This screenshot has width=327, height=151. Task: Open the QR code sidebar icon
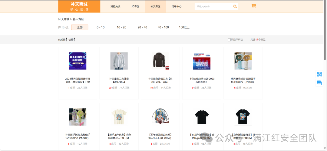[319, 74]
